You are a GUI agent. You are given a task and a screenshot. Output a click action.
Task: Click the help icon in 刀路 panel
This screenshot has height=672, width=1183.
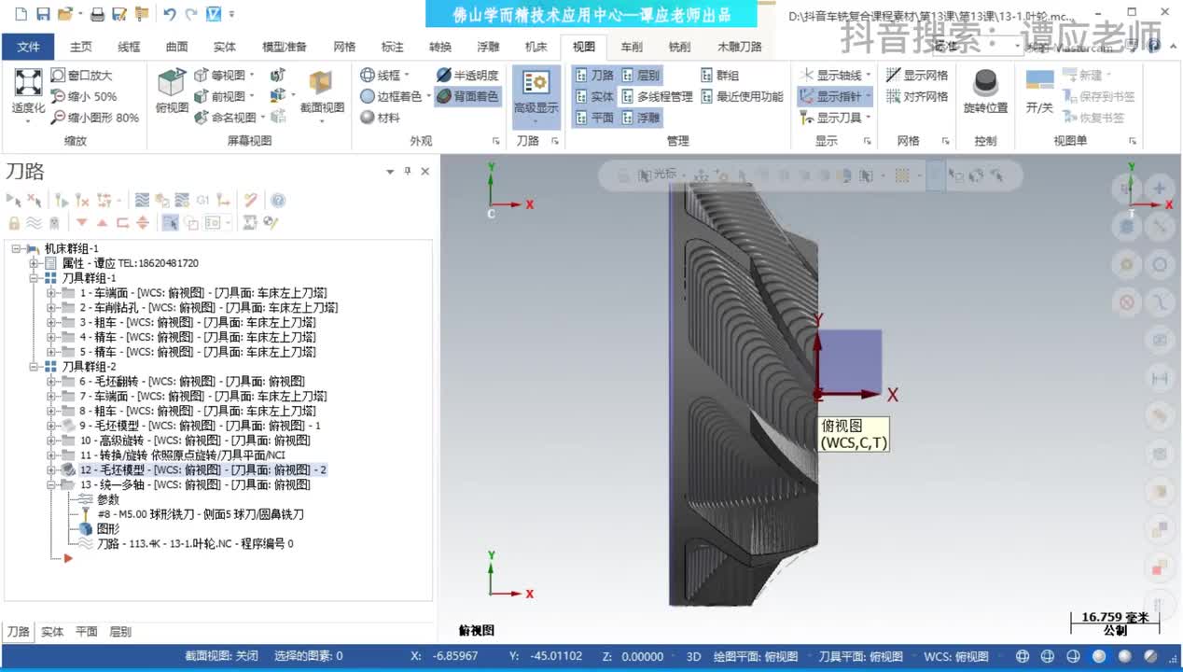click(278, 201)
